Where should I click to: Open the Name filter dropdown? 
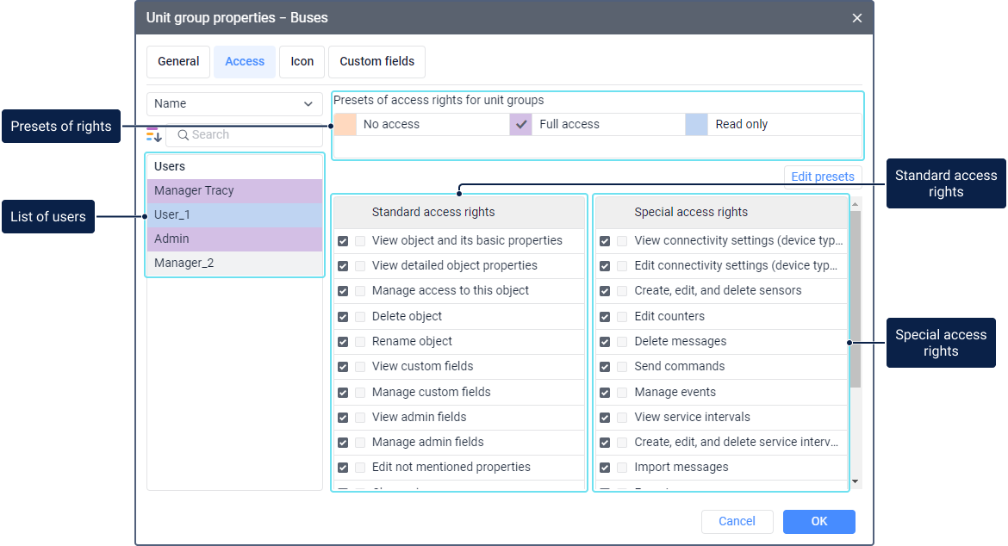coord(234,103)
